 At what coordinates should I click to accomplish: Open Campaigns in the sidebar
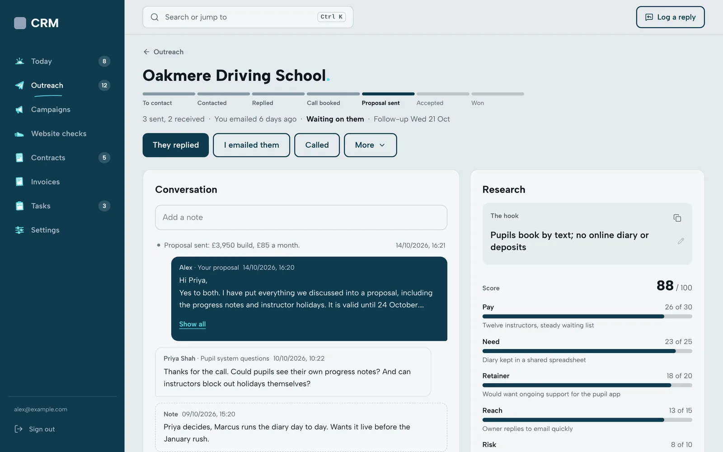pyautogui.click(x=62, y=109)
